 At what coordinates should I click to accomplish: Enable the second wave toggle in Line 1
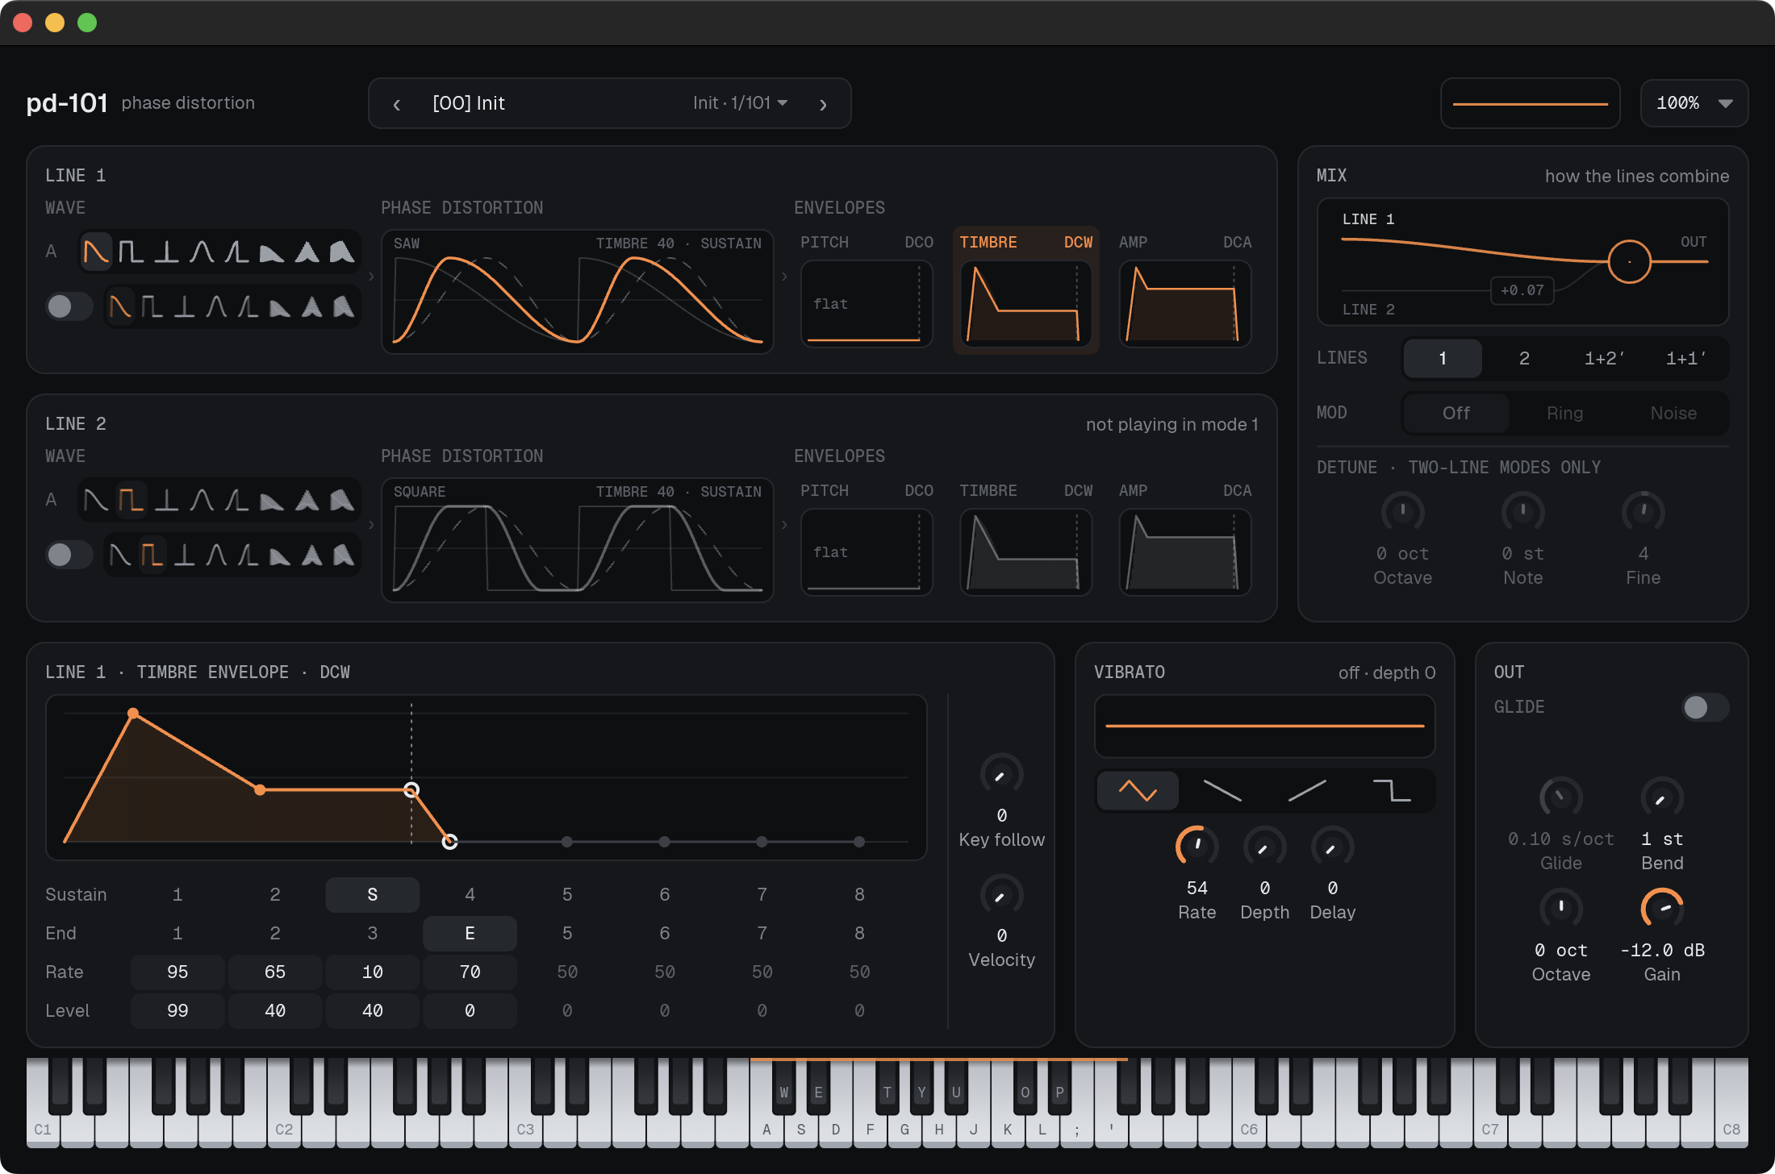(x=69, y=306)
